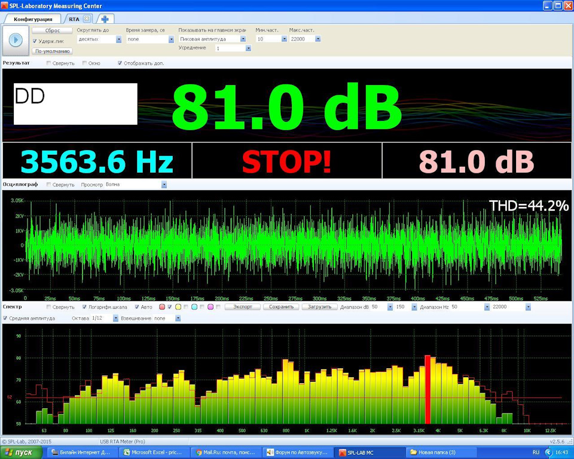Click the Сброс reset button
Viewport: 574px width, 459px height.
pos(53,30)
